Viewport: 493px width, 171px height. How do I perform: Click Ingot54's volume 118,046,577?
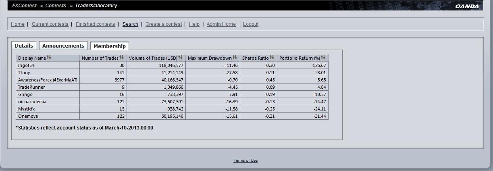[171, 65]
